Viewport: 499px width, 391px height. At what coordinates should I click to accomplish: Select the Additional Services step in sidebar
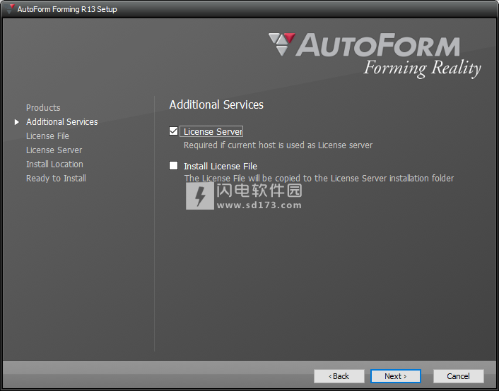tap(61, 122)
